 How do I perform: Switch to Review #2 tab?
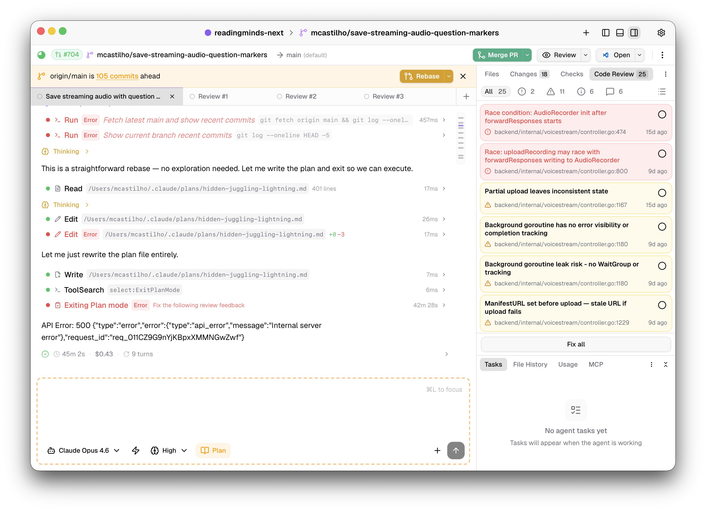pyautogui.click(x=300, y=96)
